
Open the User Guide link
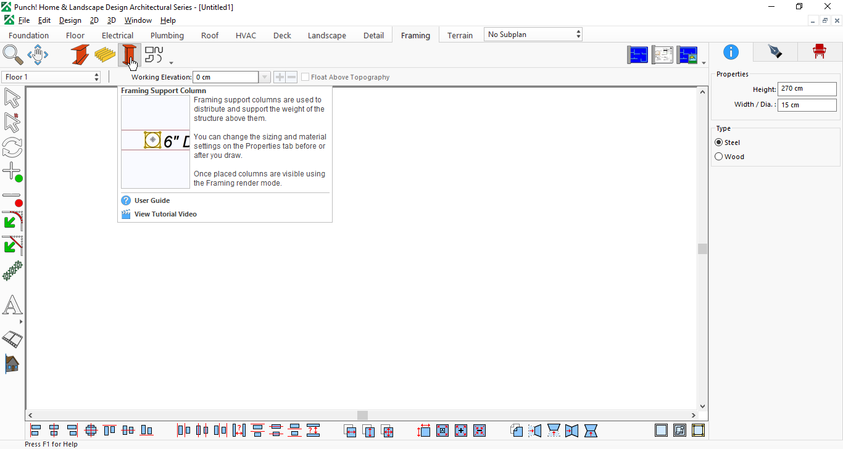pos(152,200)
